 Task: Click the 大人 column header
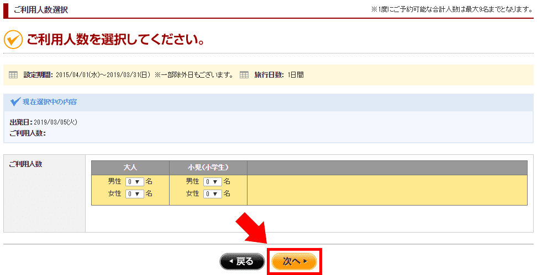(x=130, y=168)
